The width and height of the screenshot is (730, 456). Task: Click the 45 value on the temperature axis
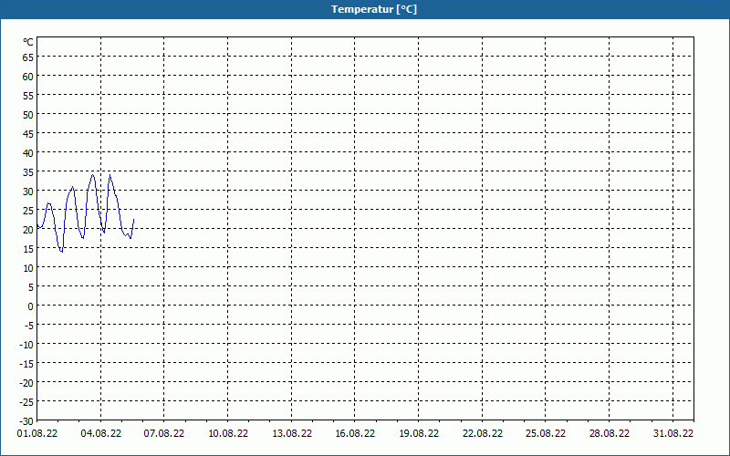coord(28,134)
